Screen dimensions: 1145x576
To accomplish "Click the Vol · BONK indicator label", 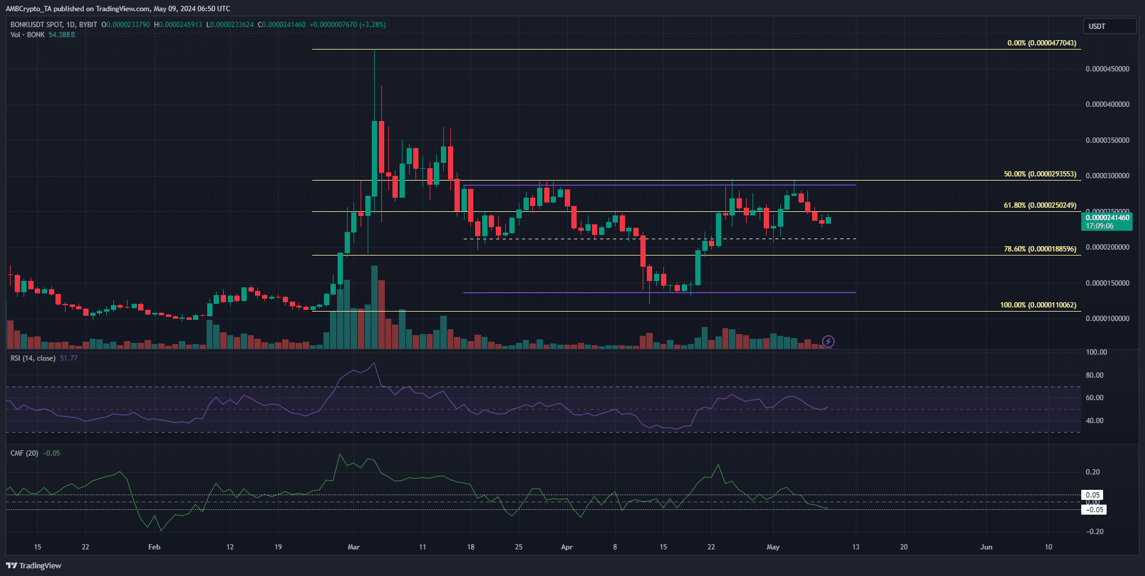I will click(28, 35).
